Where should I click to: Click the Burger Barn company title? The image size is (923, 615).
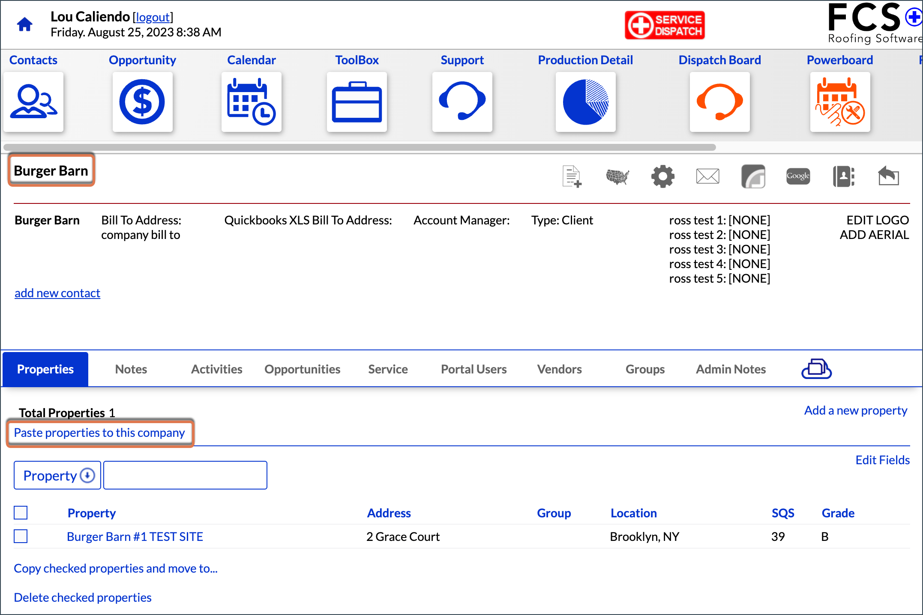click(51, 170)
